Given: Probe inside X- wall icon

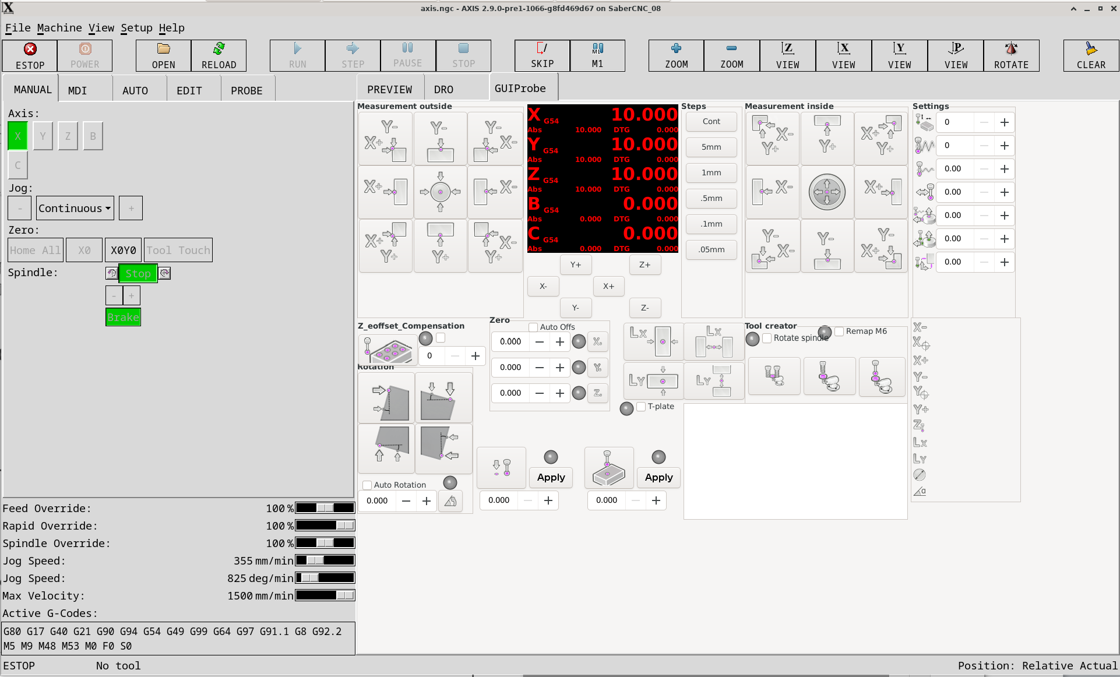Looking at the screenshot, I should click(x=773, y=192).
